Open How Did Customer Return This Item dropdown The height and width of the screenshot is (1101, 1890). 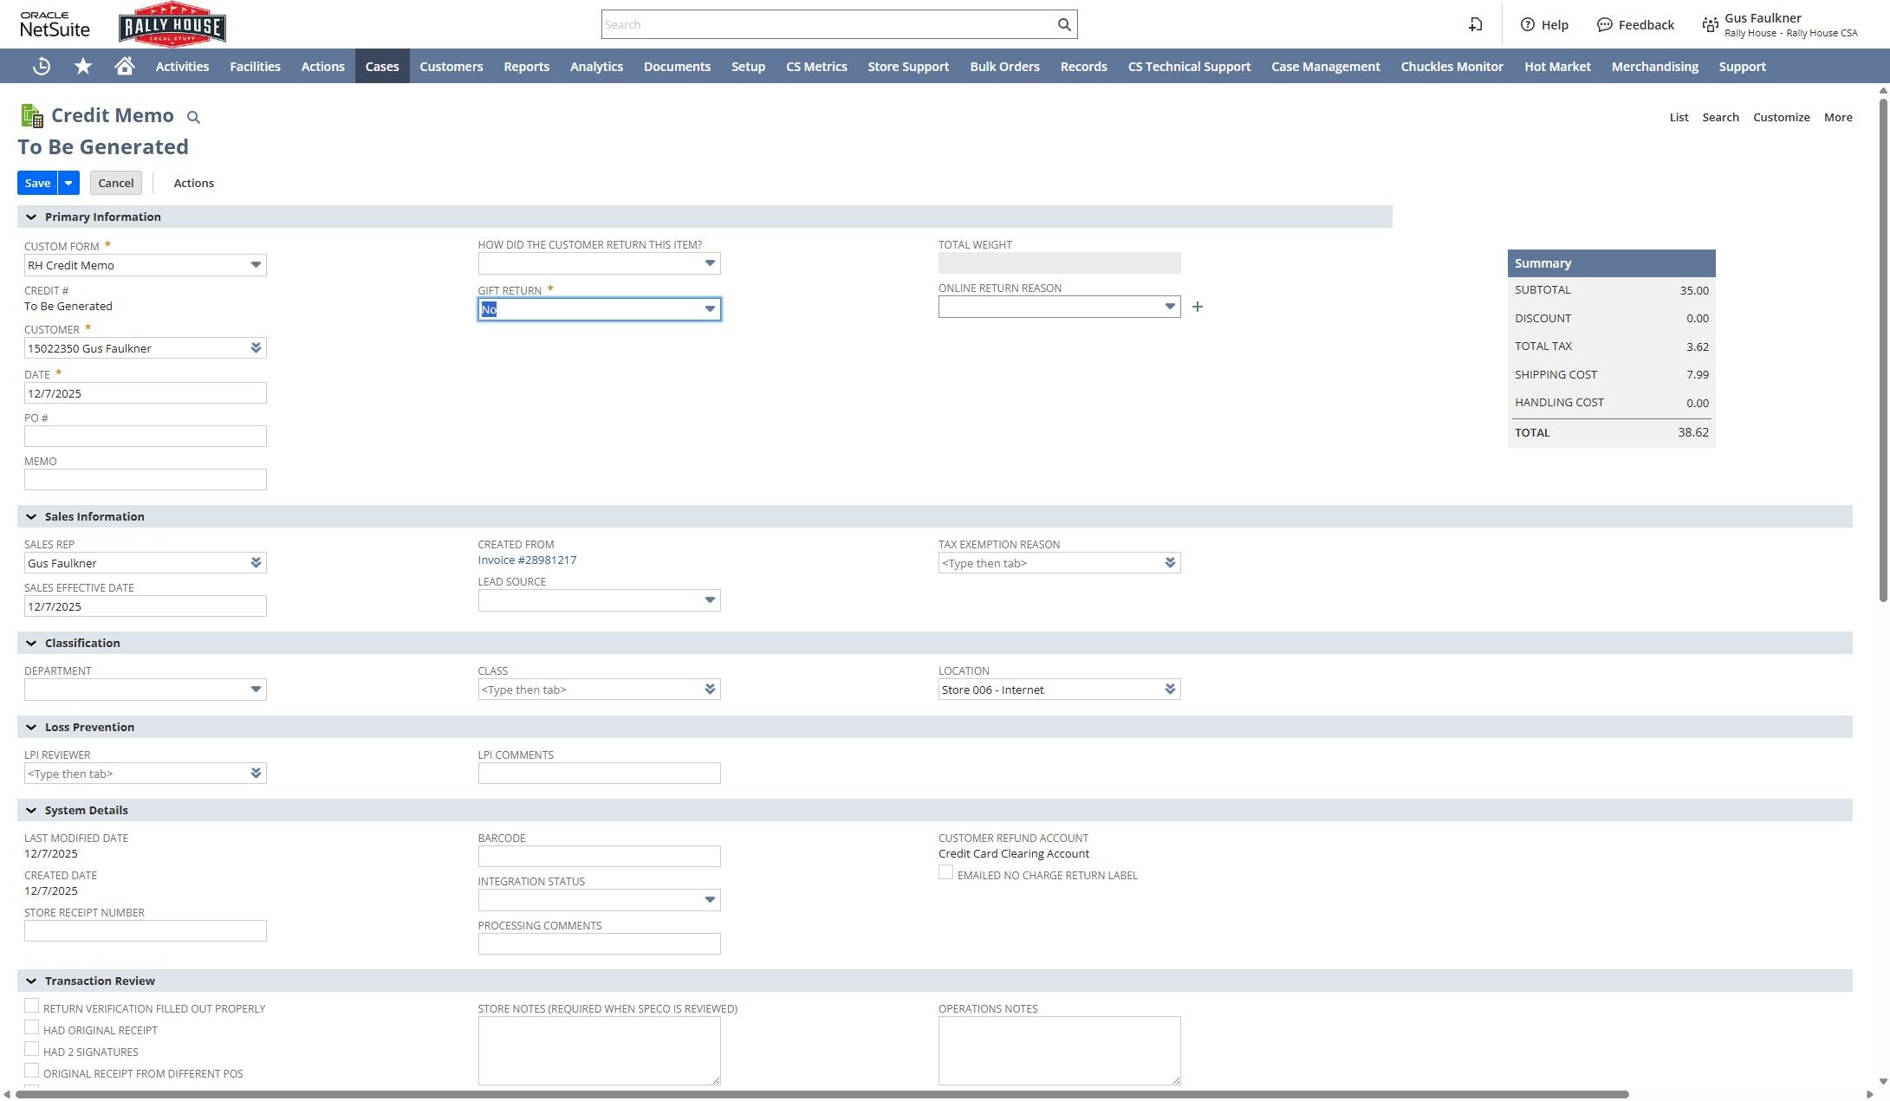point(710,263)
